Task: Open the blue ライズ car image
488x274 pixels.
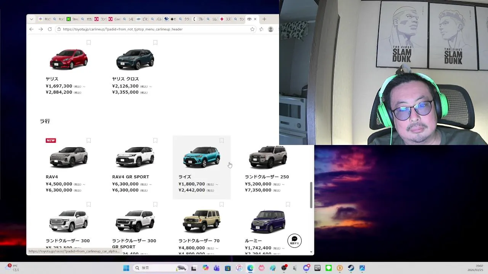Action: (201, 157)
